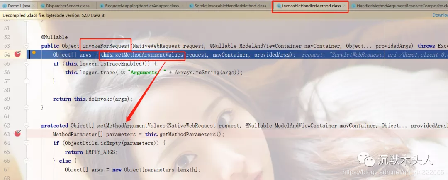Screen dimensions: 448x180
Task: Click the invokeForRequest method name
Action: [106, 46]
